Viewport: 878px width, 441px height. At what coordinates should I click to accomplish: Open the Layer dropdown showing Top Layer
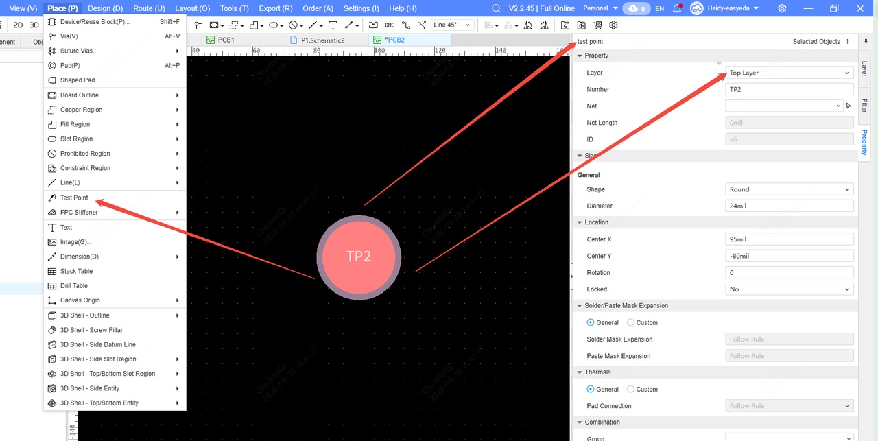pyautogui.click(x=789, y=73)
